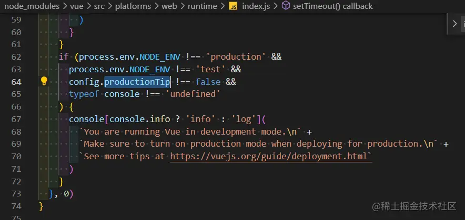The height and width of the screenshot is (220, 465).
Task: Open web breadcrumb segment
Action: [x=169, y=6]
